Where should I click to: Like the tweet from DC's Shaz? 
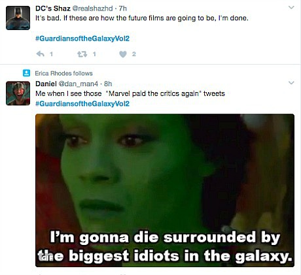point(123,54)
